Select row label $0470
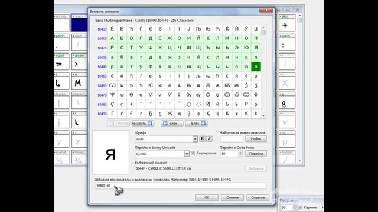This screenshot has height=212, width=378. coord(102,95)
